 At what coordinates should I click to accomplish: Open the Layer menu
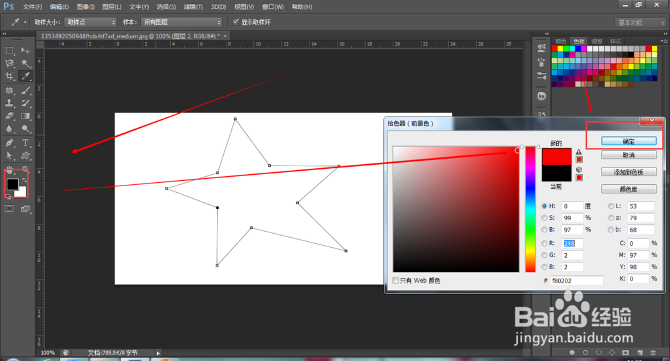tap(112, 7)
